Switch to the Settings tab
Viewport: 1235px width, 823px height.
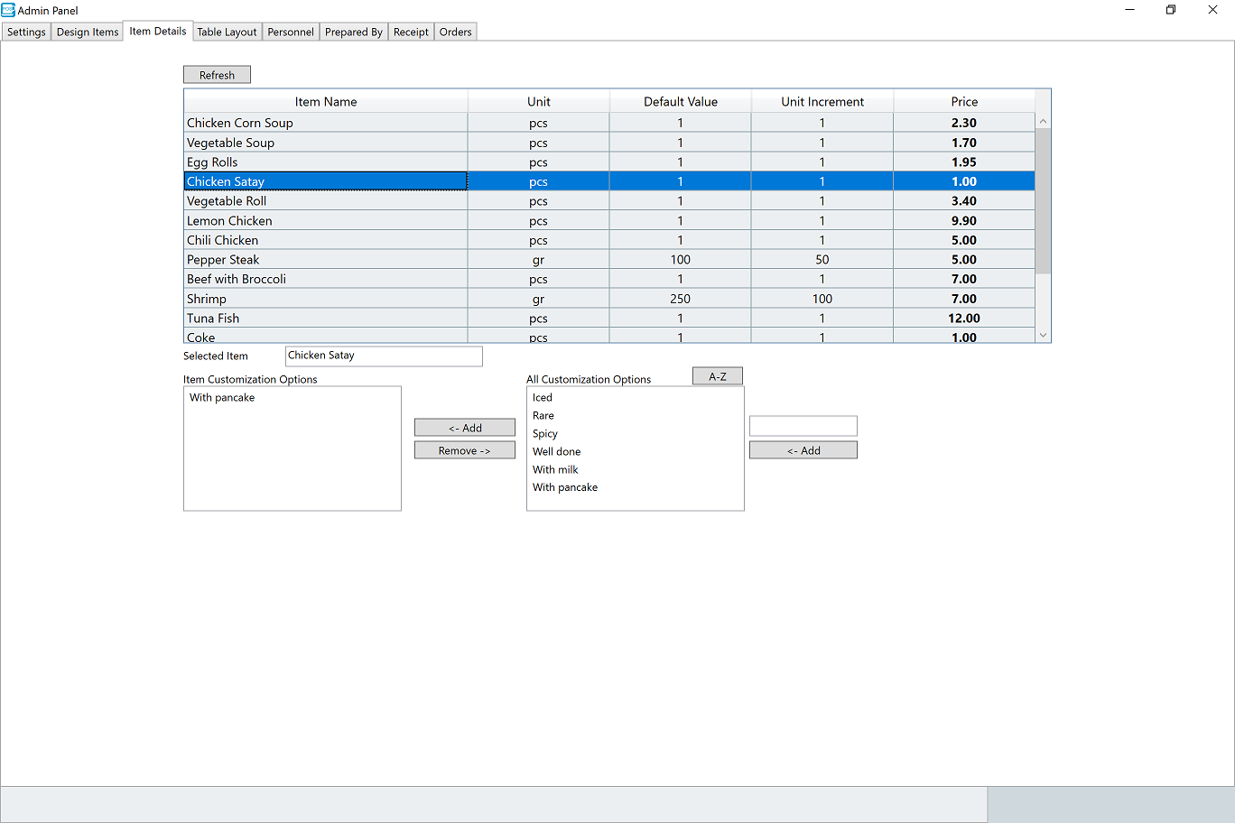26,32
